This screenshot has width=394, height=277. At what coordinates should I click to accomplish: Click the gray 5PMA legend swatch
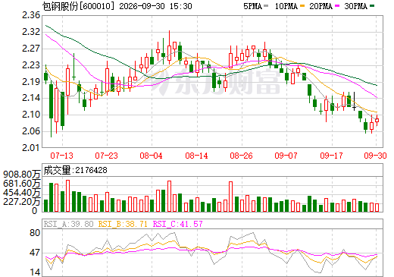[266, 6]
